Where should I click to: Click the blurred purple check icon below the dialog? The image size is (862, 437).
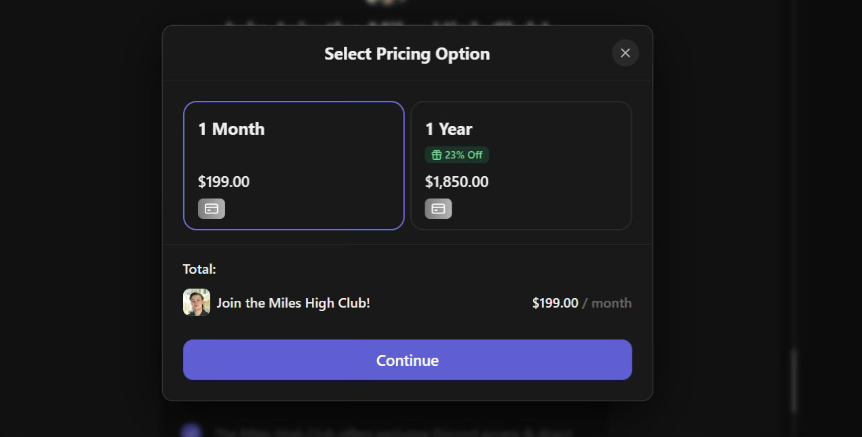tap(192, 432)
